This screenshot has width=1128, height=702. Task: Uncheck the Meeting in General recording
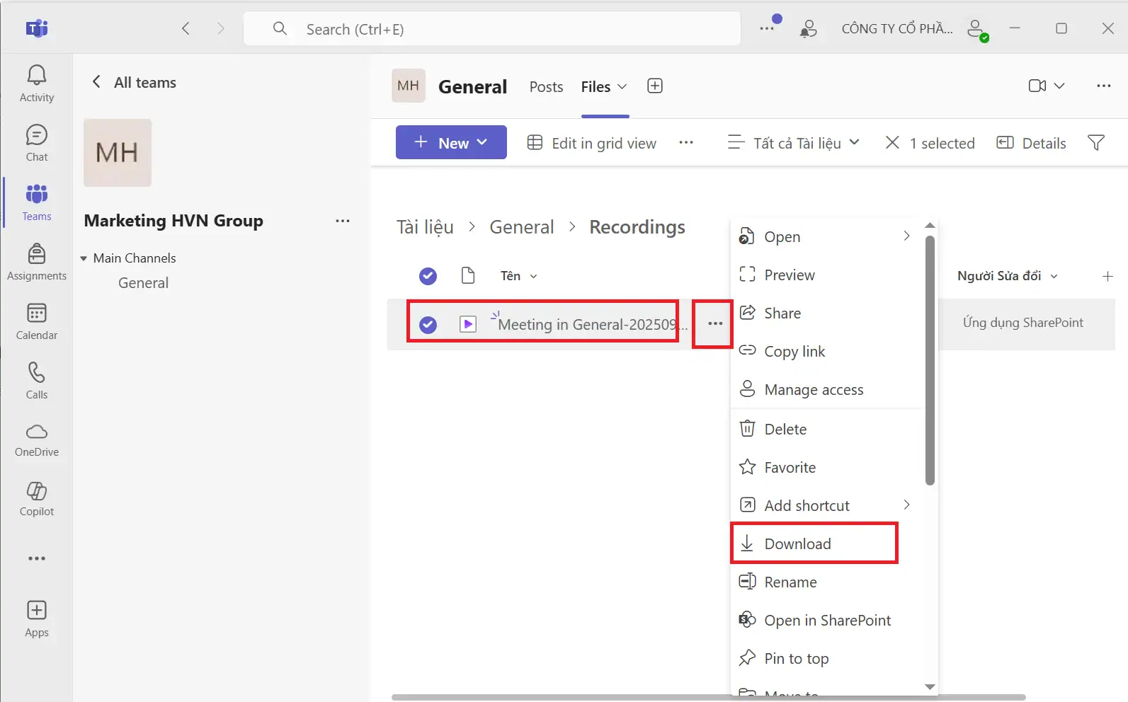tap(428, 325)
